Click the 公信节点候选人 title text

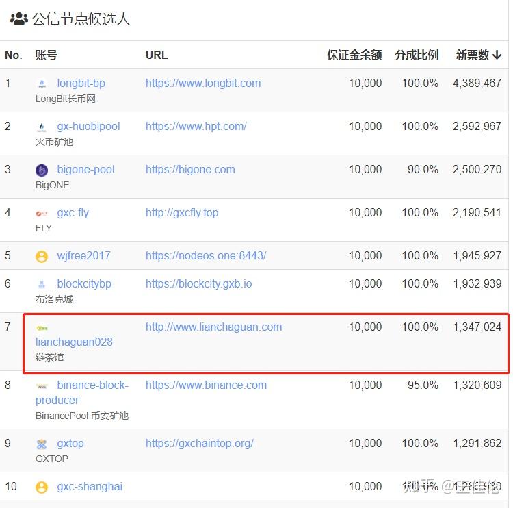pyautogui.click(x=81, y=18)
